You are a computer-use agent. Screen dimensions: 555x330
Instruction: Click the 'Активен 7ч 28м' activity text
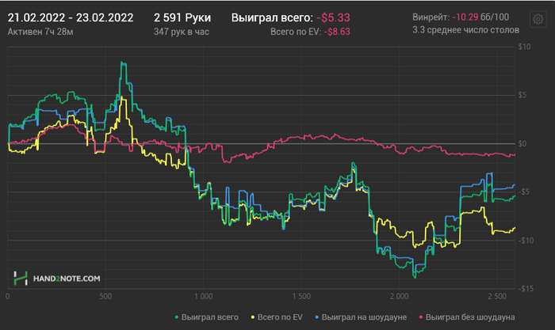click(40, 32)
